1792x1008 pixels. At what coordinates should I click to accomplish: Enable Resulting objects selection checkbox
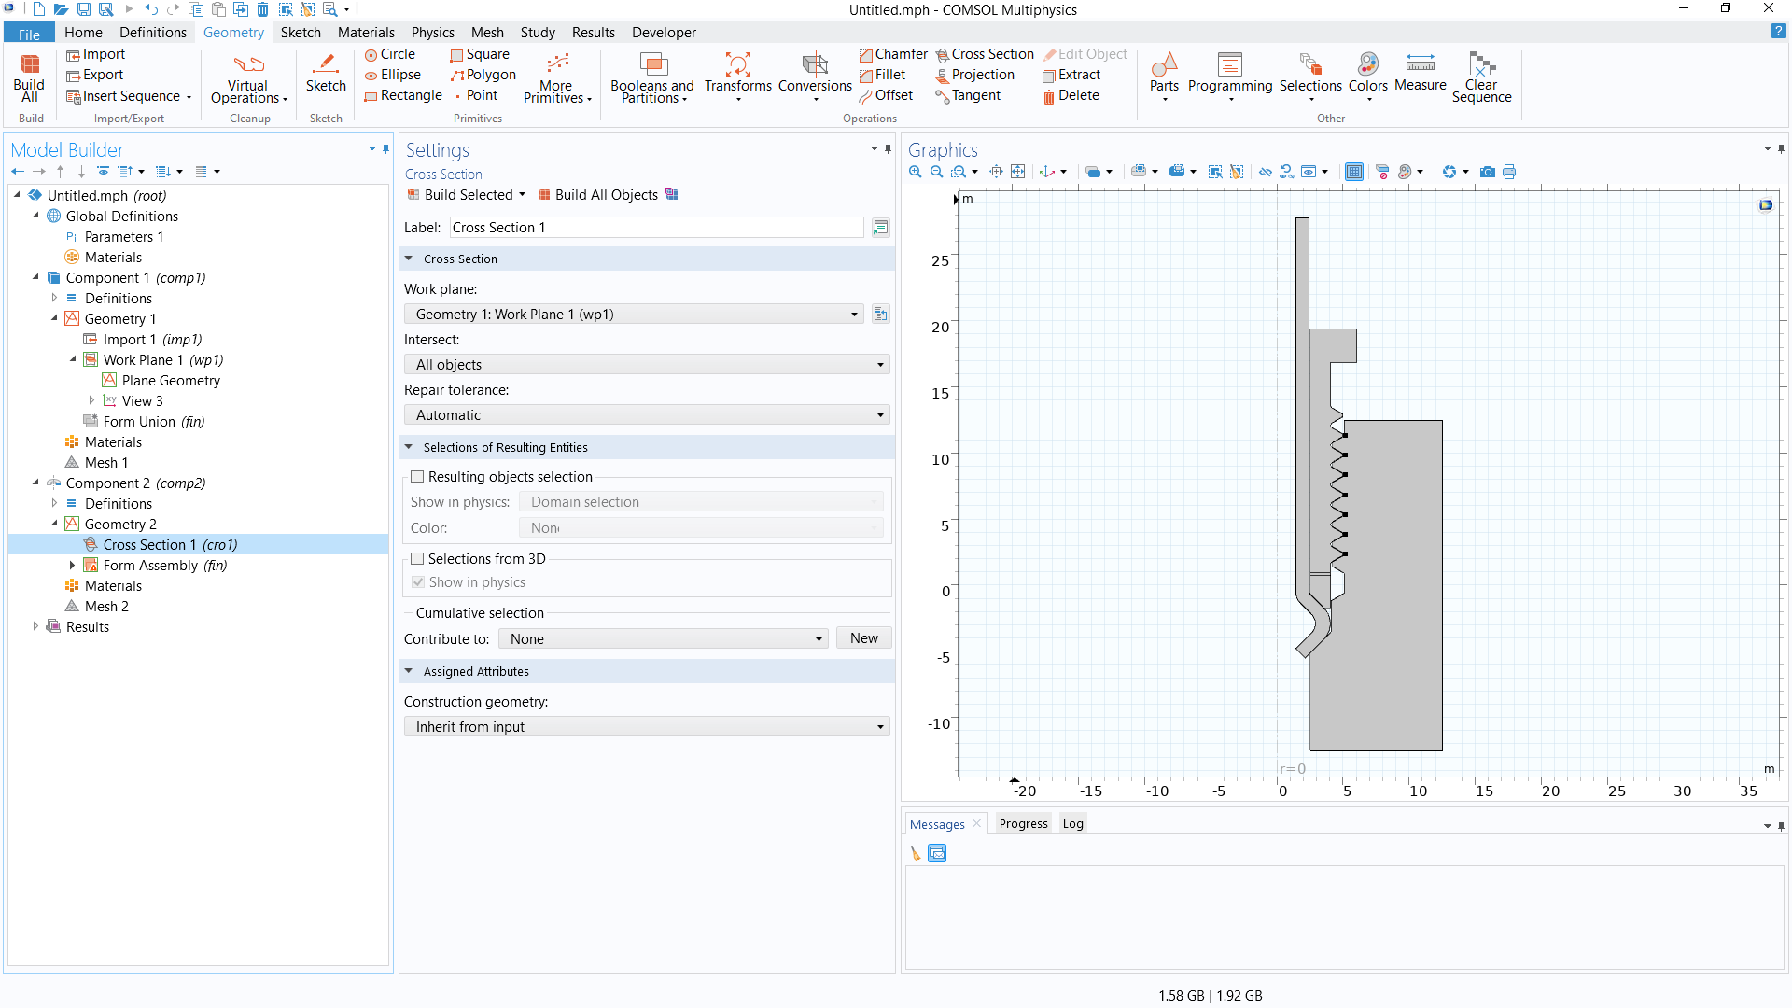(x=417, y=477)
